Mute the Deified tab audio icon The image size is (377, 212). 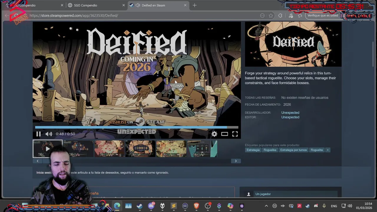pos(138,5)
